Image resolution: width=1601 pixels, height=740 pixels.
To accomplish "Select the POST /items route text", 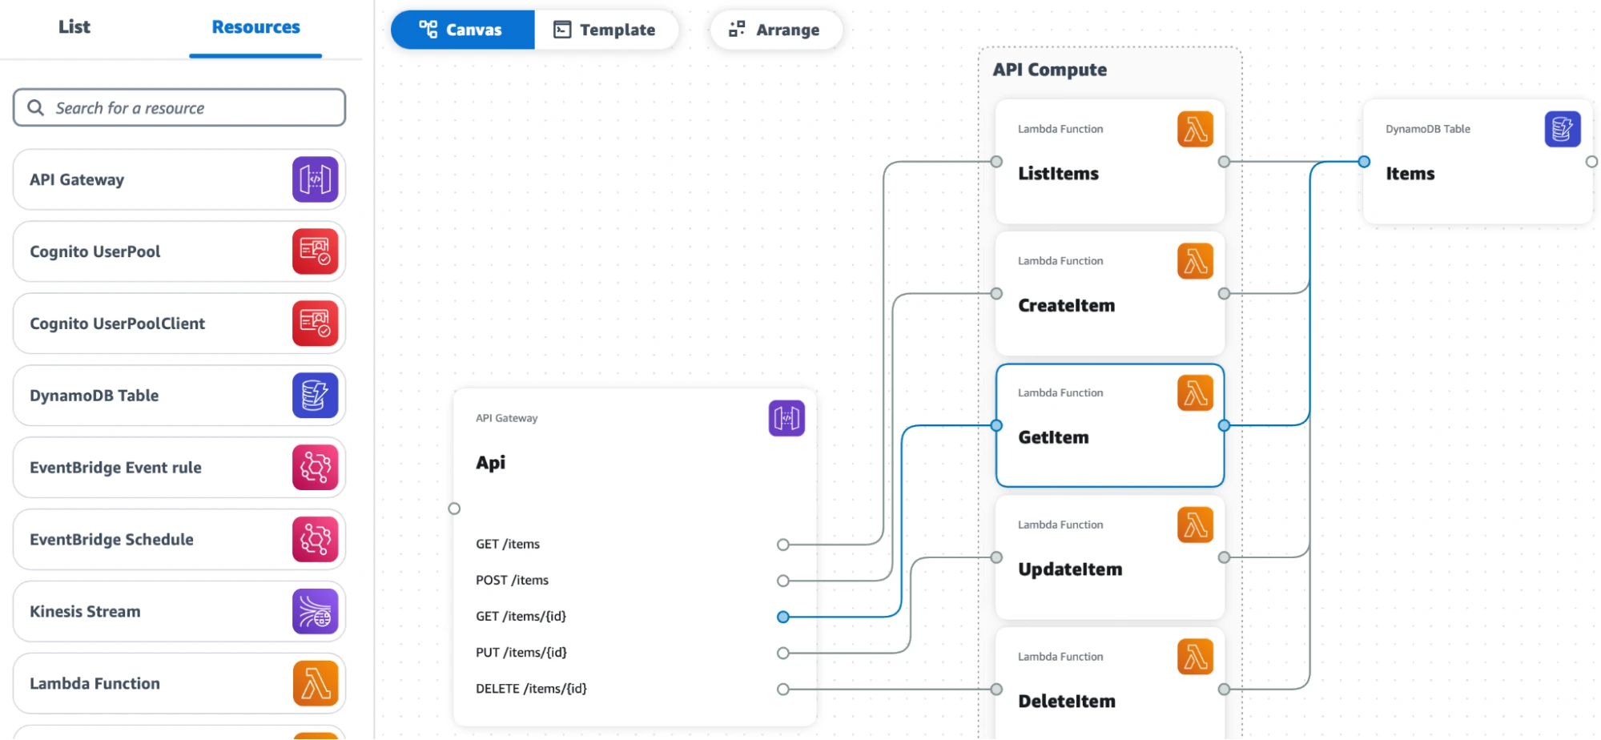I will [x=512, y=581].
